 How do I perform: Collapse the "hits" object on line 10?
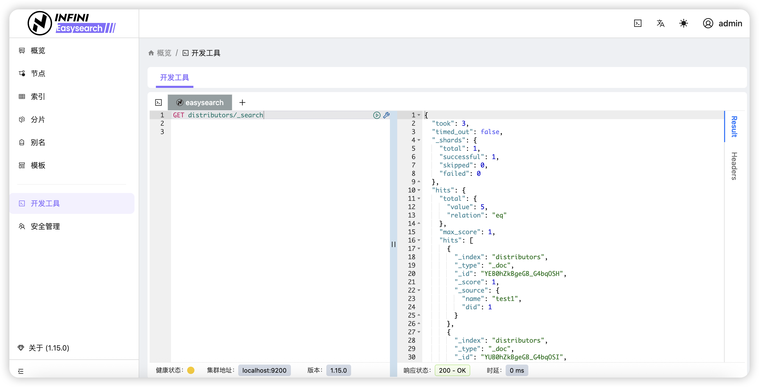click(419, 190)
